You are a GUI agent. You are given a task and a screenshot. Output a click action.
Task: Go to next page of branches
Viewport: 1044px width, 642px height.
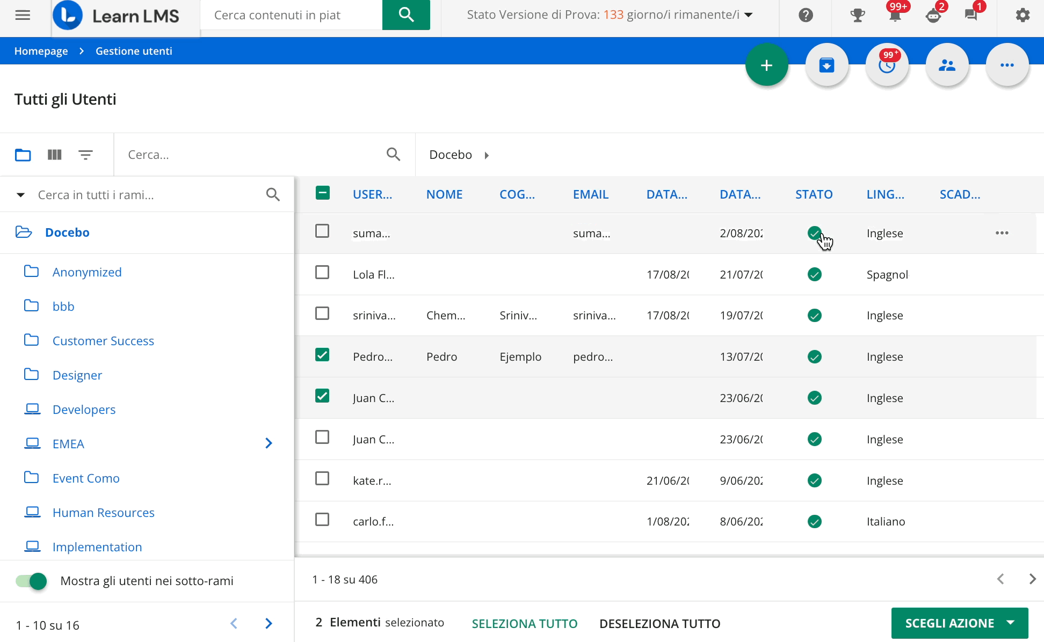269,623
